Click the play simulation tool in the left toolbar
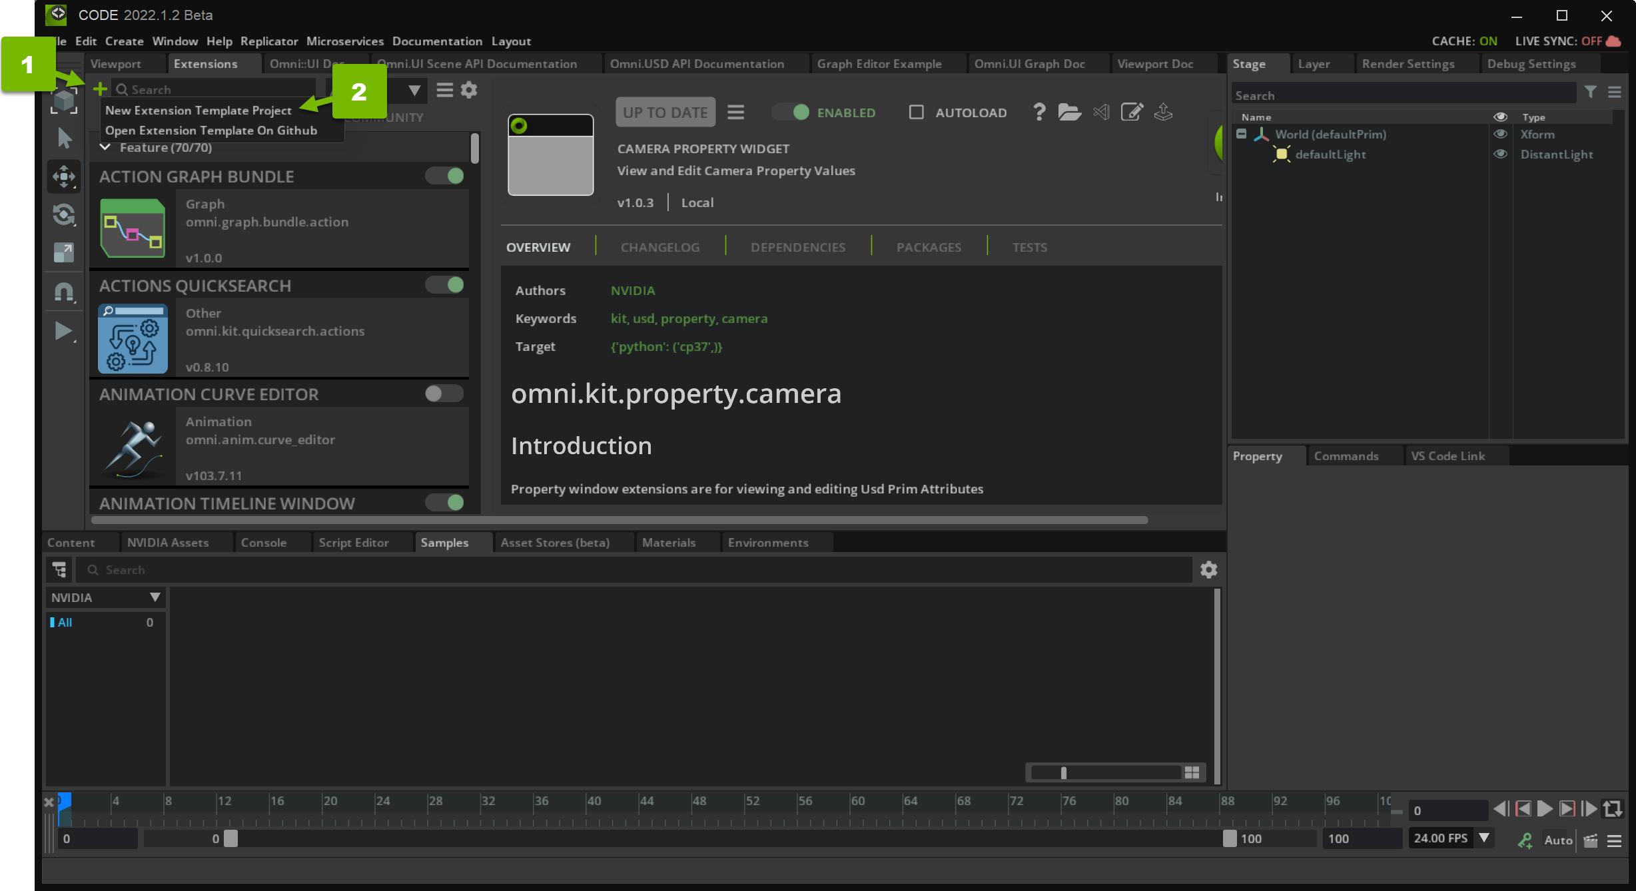 (x=64, y=331)
